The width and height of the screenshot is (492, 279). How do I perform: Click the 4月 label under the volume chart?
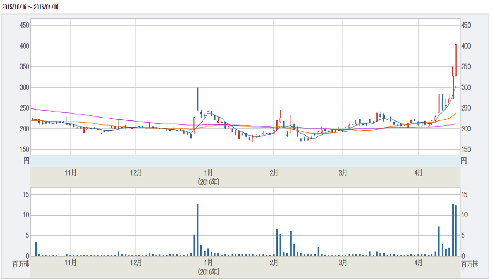418,262
